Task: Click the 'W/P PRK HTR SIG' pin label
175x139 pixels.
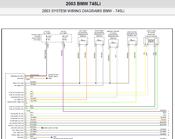Action: point(17,128)
